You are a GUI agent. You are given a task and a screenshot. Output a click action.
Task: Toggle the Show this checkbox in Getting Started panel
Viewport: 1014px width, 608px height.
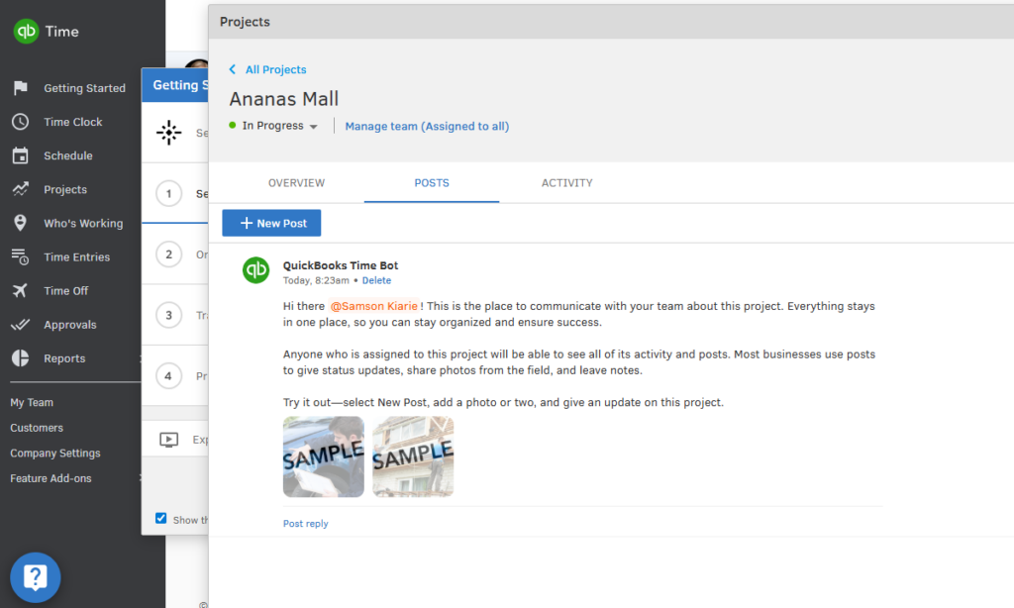[161, 518]
